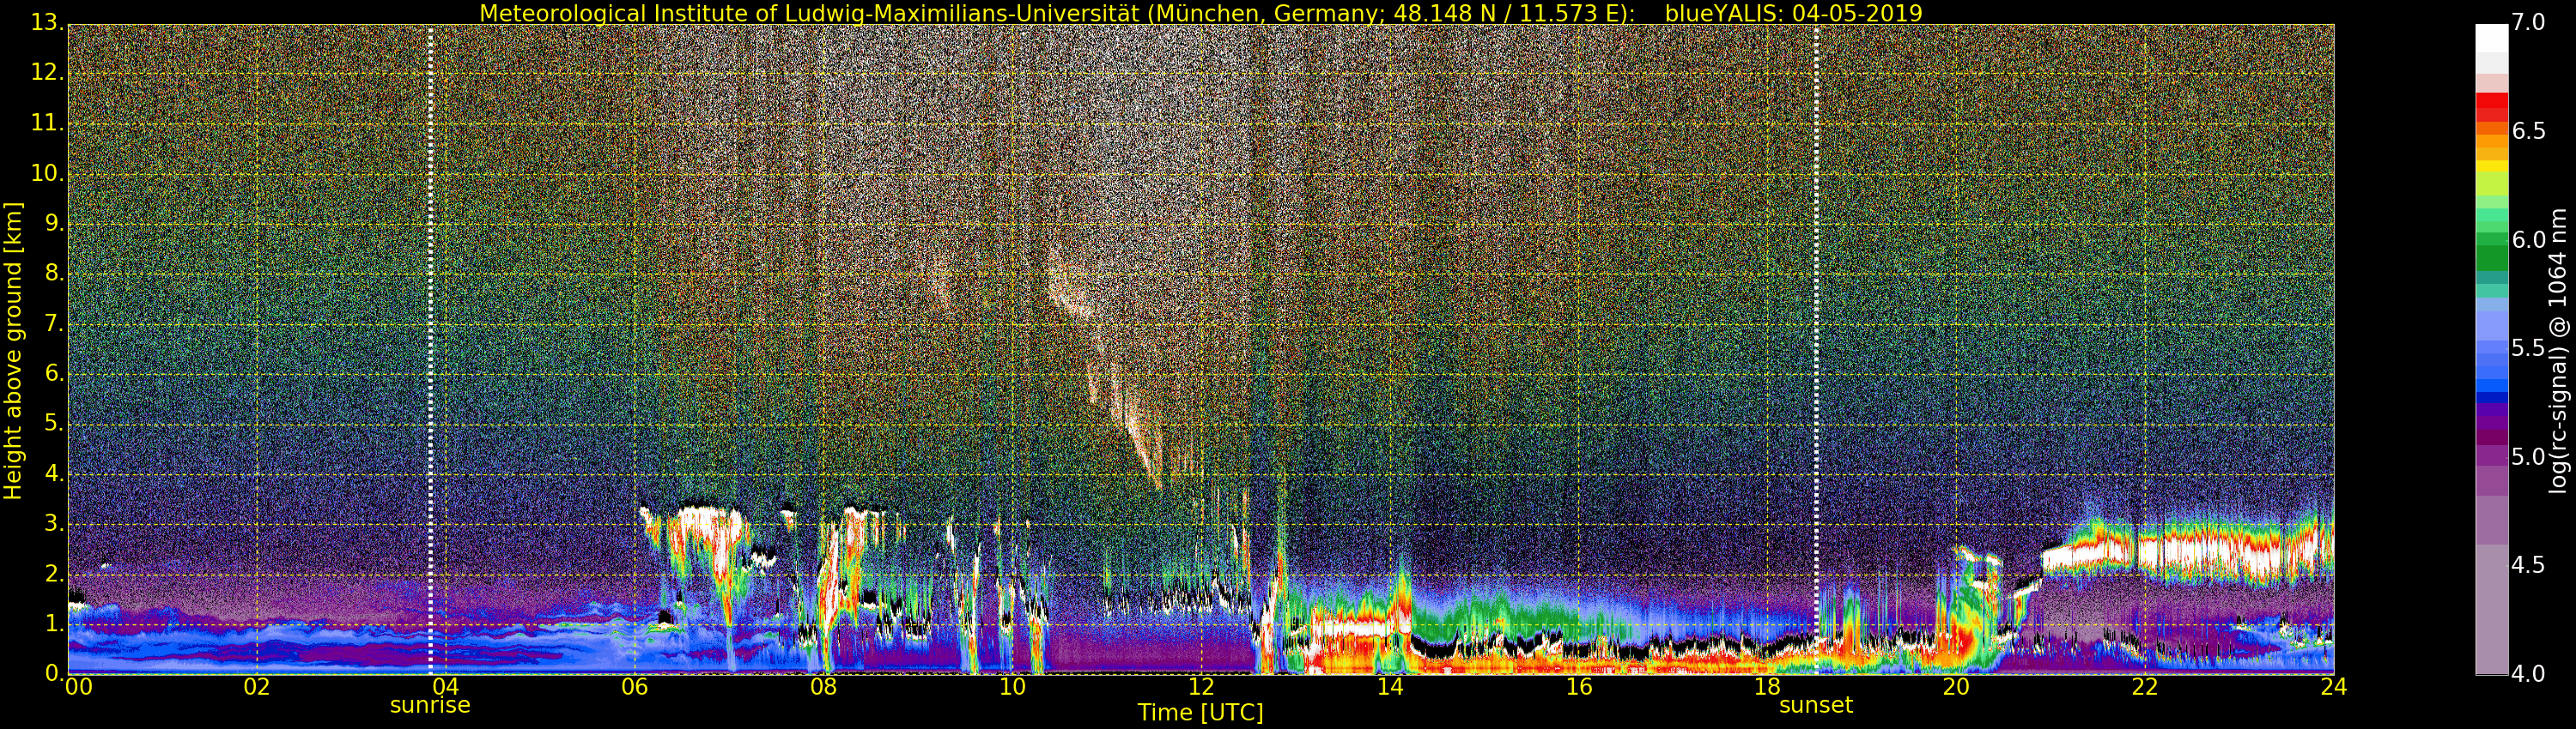This screenshot has width=2576, height=729.
Task: Click the plot title 'Meteorological Institute of Ludwig-Maximilians-Universität'
Action: point(810,13)
